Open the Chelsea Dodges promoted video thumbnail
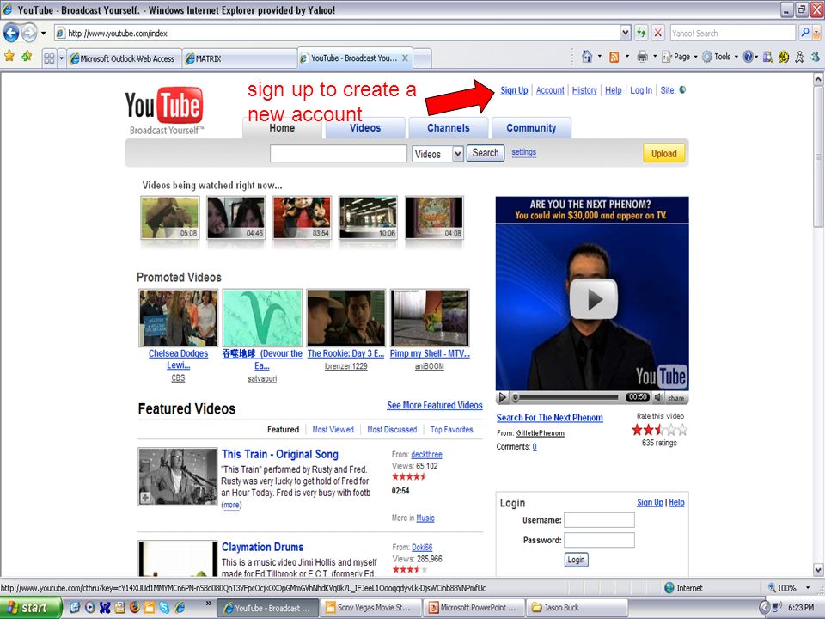The image size is (825, 619). pyautogui.click(x=178, y=317)
